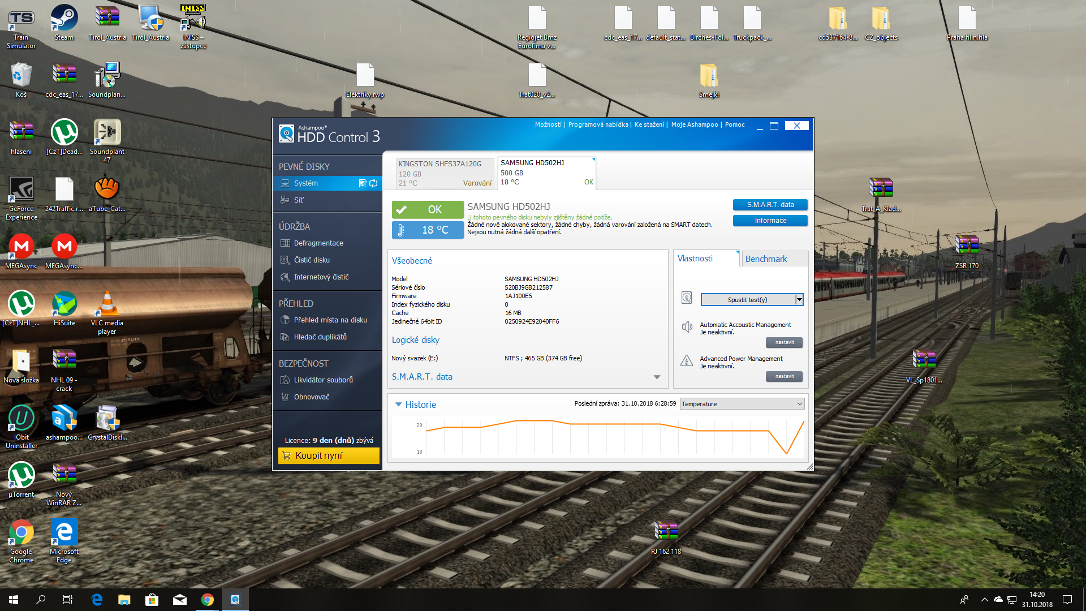Open GeForce Experience shortcut
The image size is (1086, 611).
pyautogui.click(x=21, y=198)
